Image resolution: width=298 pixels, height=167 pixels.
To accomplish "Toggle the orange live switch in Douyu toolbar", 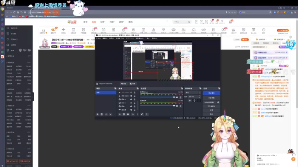I will 53,30.
